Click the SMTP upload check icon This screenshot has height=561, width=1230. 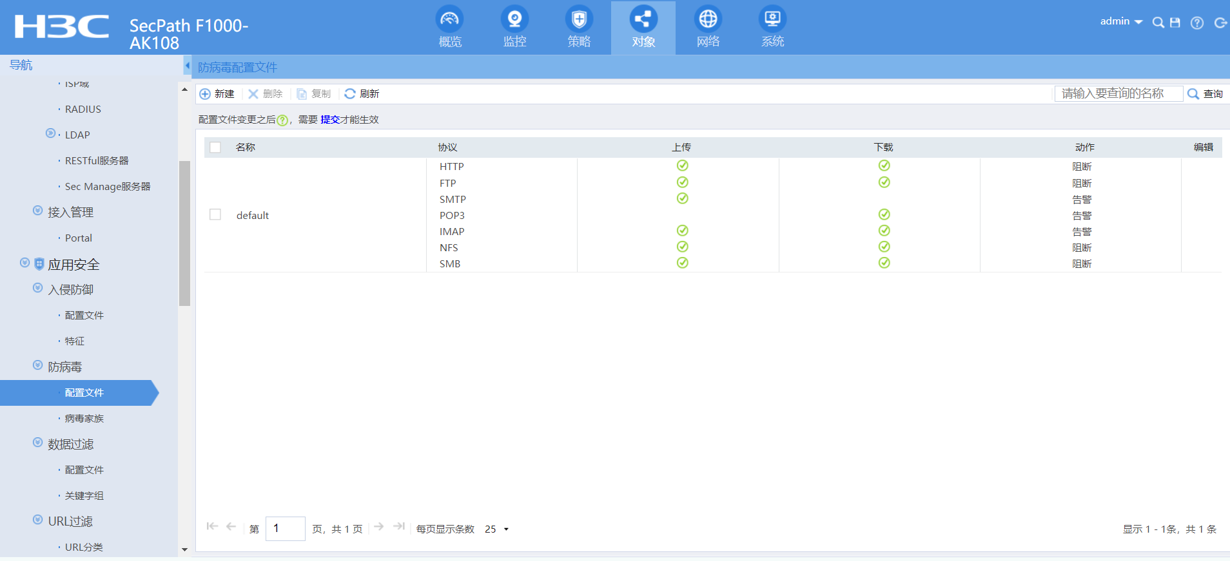pos(683,198)
